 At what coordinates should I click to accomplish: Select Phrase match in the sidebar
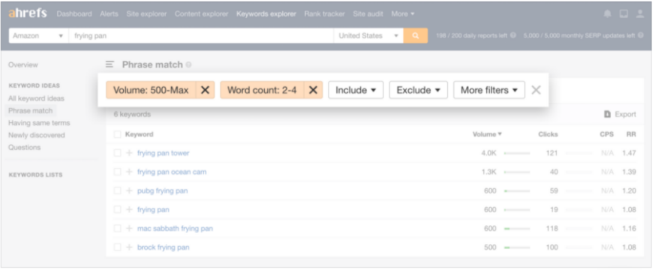[30, 110]
